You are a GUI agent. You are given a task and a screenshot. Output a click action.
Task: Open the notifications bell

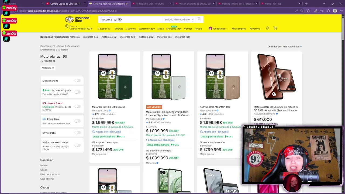click(268, 28)
